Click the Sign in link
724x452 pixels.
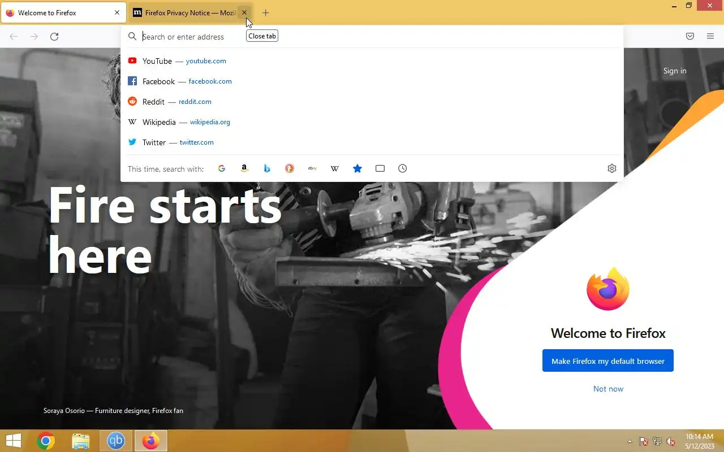pos(675,71)
